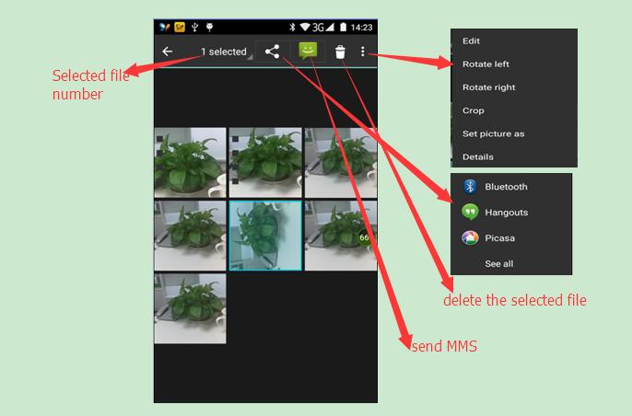Viewport: 632px width, 416px height.
Task: Tap the Bluetooth status bar icon
Action: coord(292,27)
